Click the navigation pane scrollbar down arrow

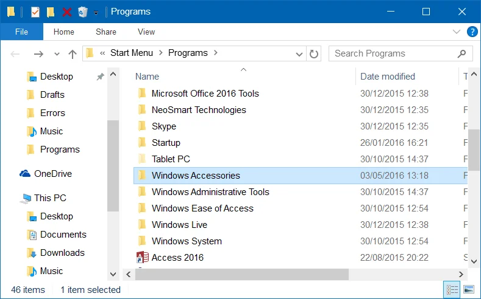[113, 274]
